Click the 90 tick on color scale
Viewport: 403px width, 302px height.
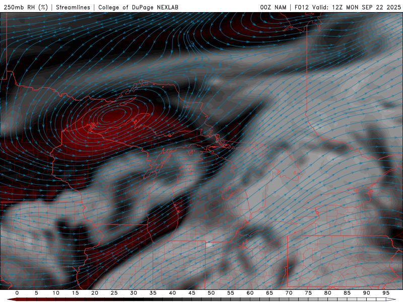pos(366,293)
